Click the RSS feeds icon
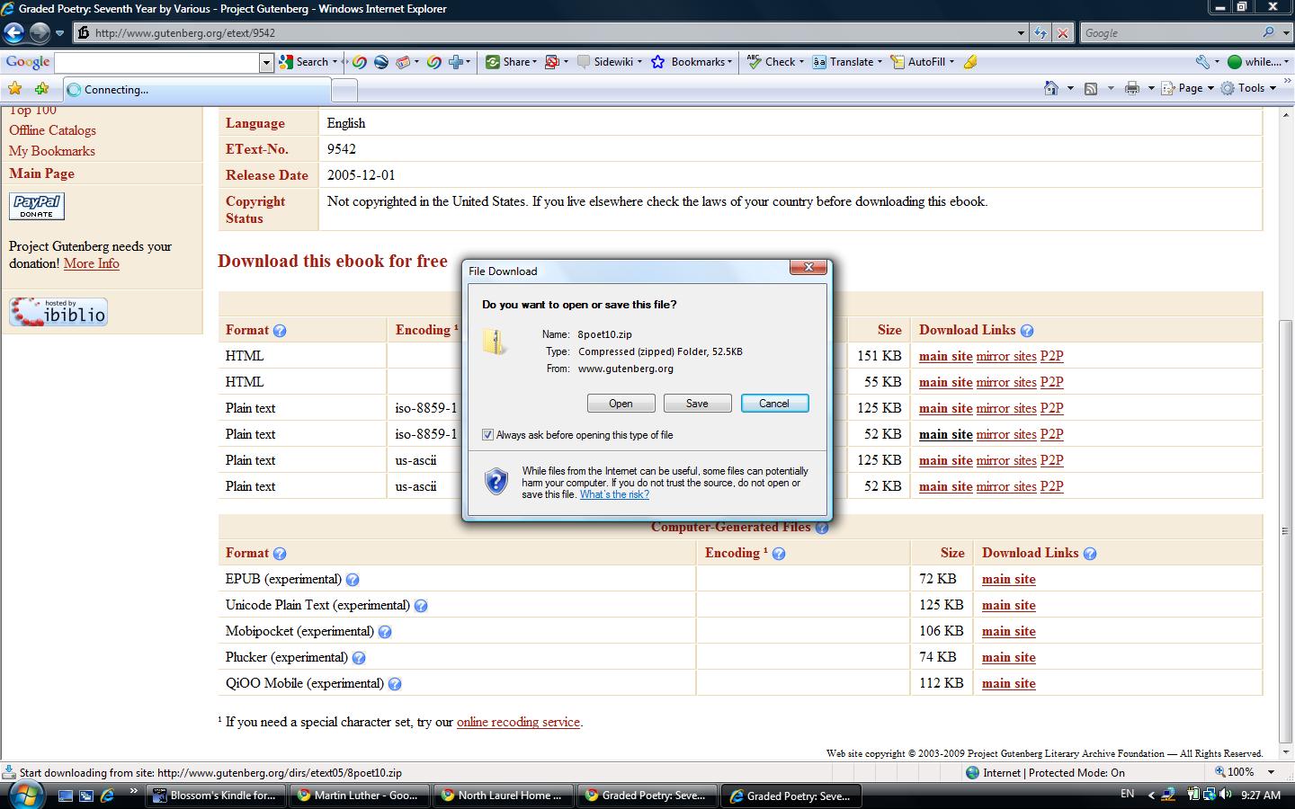Screen dimensions: 1295x809 click(x=1091, y=88)
